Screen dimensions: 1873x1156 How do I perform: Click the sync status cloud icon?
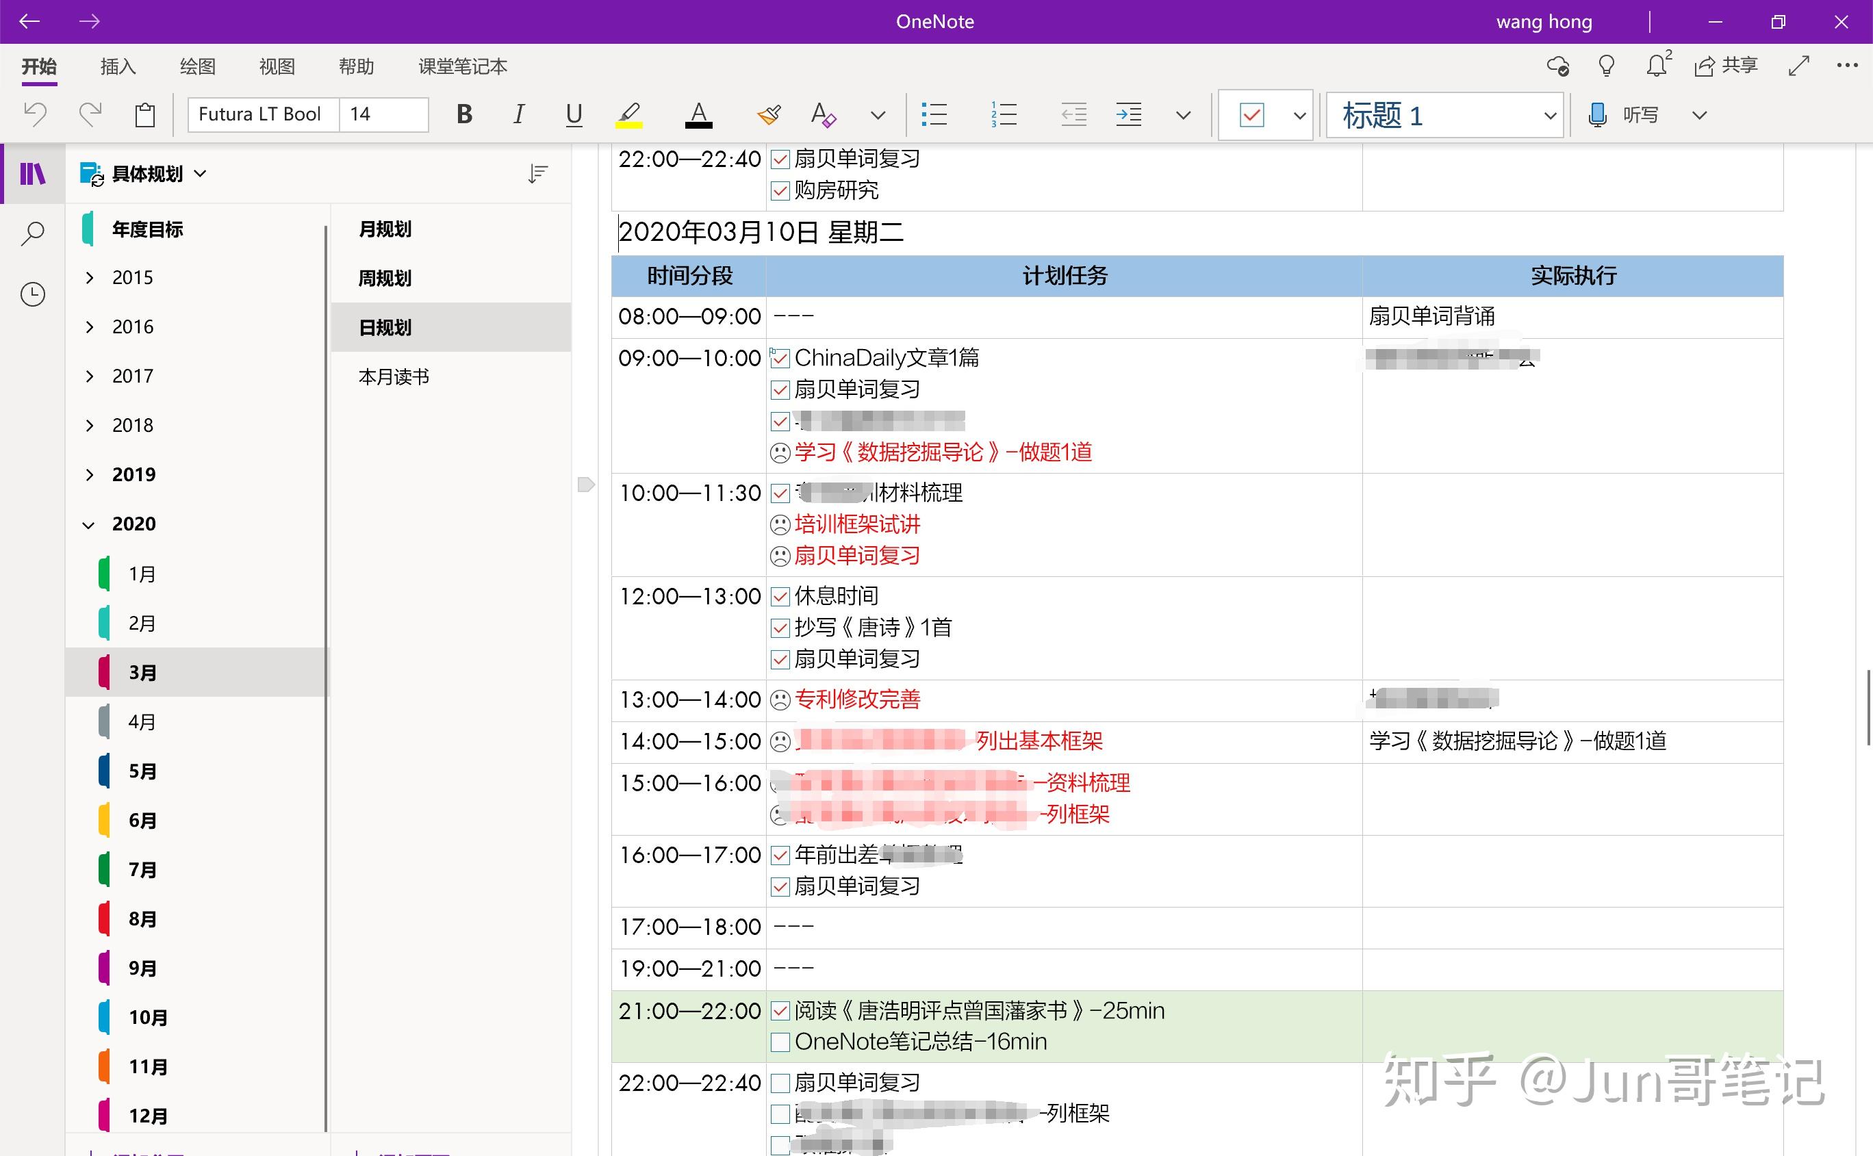point(1558,66)
